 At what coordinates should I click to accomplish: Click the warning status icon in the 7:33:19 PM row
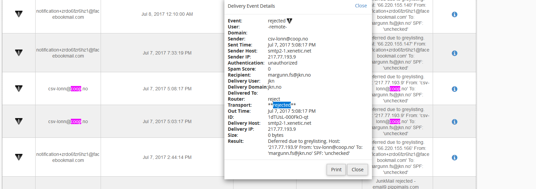19,53
